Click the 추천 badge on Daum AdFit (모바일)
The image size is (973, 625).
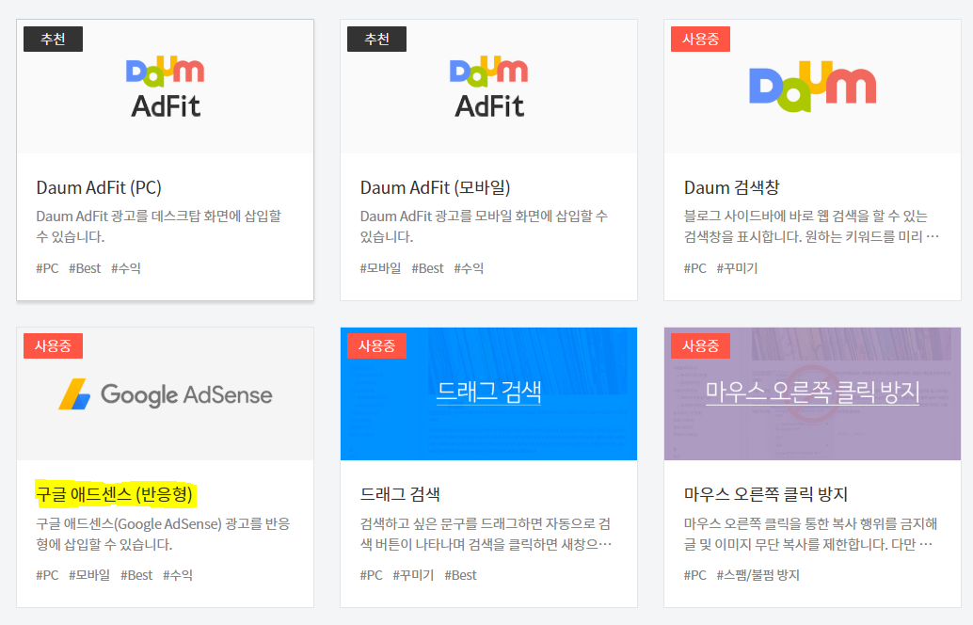[x=376, y=40]
